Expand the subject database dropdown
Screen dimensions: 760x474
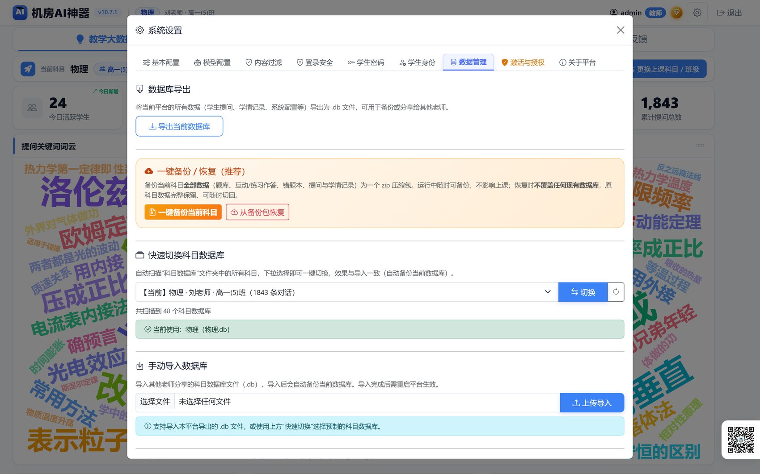tap(347, 292)
